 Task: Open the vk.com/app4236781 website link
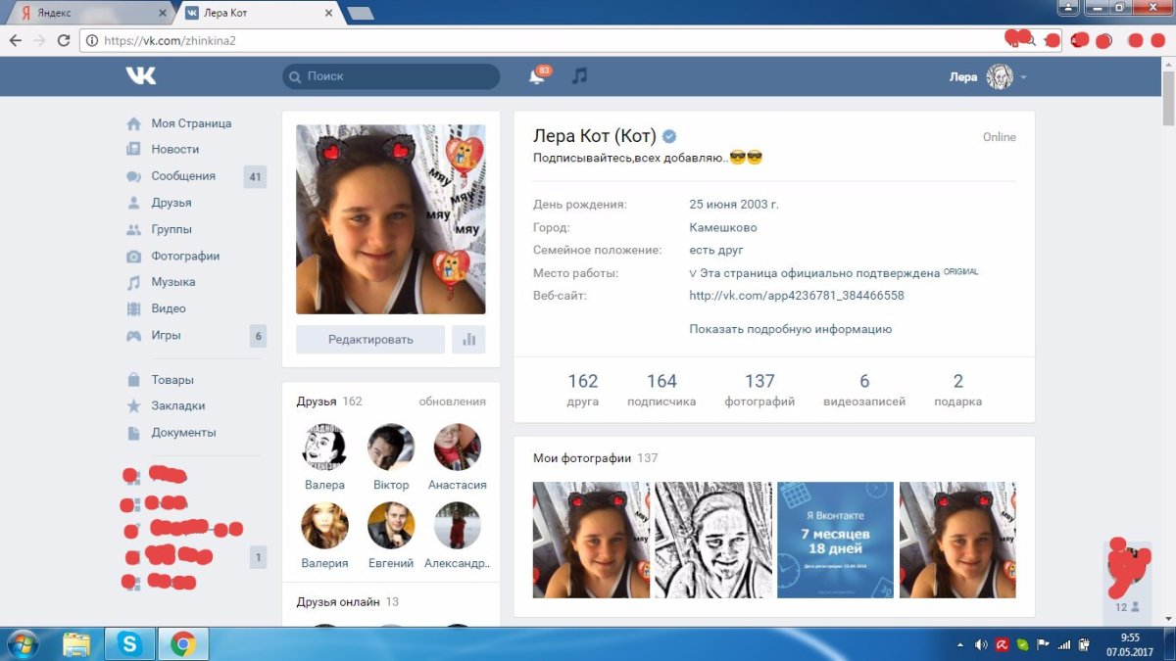tap(796, 296)
